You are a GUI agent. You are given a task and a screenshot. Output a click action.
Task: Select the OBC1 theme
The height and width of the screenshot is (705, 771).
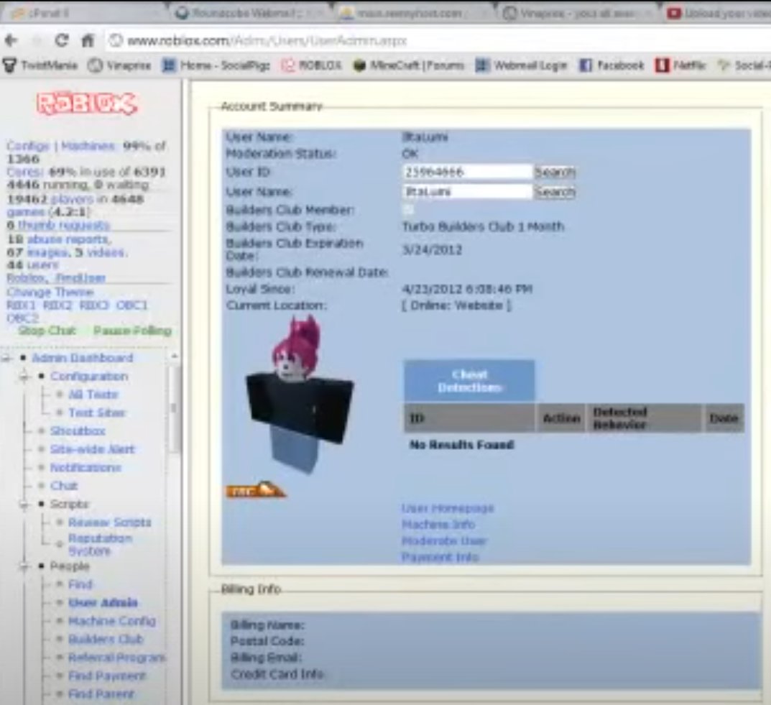pos(131,305)
